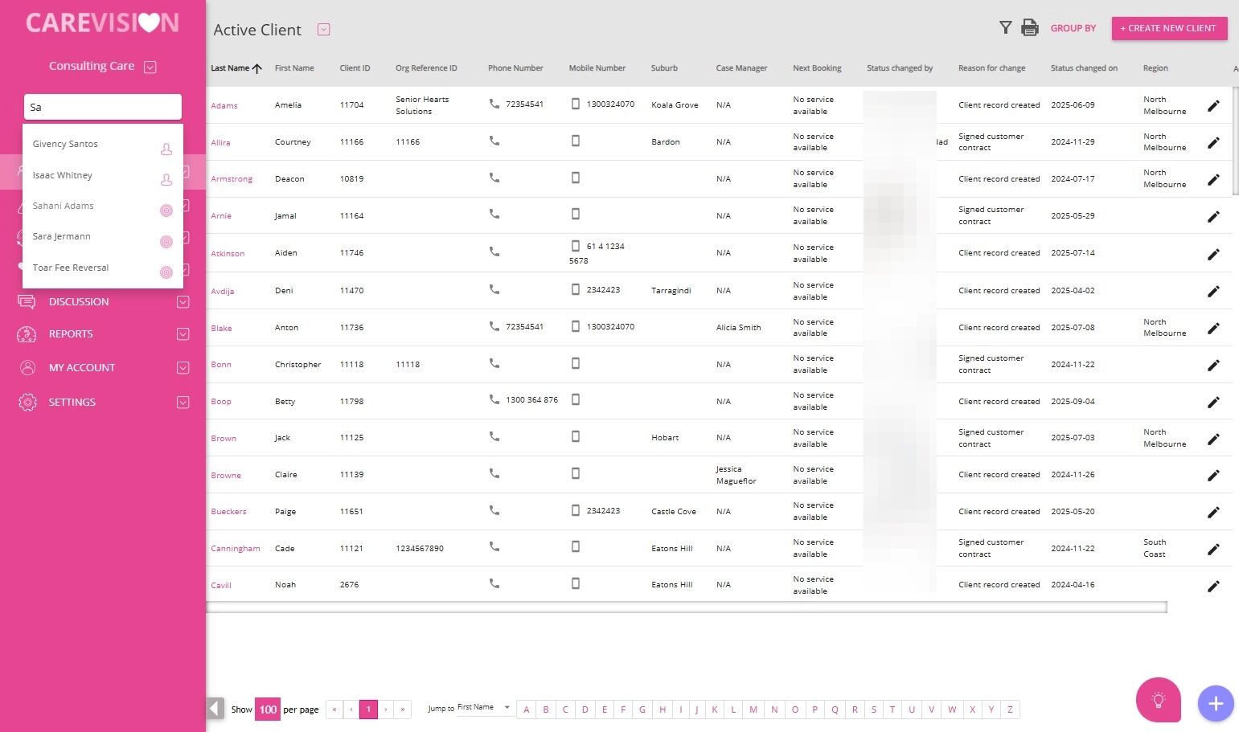
Task: Go to last page pagination arrow
Action: point(403,710)
